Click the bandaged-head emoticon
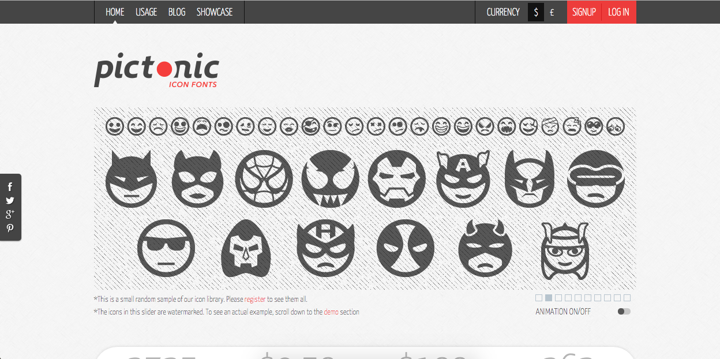This screenshot has height=359, width=720. (x=550, y=126)
